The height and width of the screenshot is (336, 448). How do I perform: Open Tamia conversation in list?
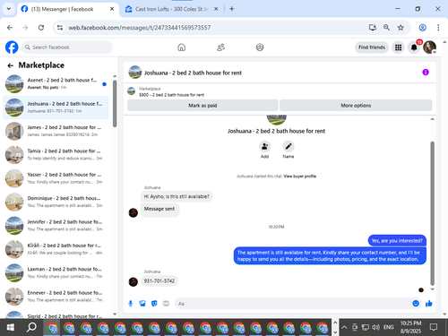(56, 154)
